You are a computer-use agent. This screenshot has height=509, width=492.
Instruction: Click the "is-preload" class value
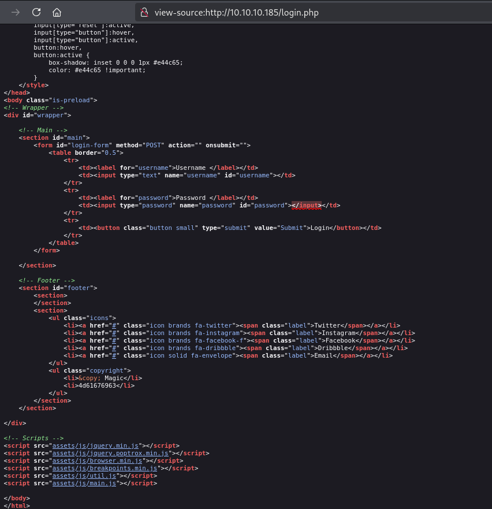click(71, 100)
